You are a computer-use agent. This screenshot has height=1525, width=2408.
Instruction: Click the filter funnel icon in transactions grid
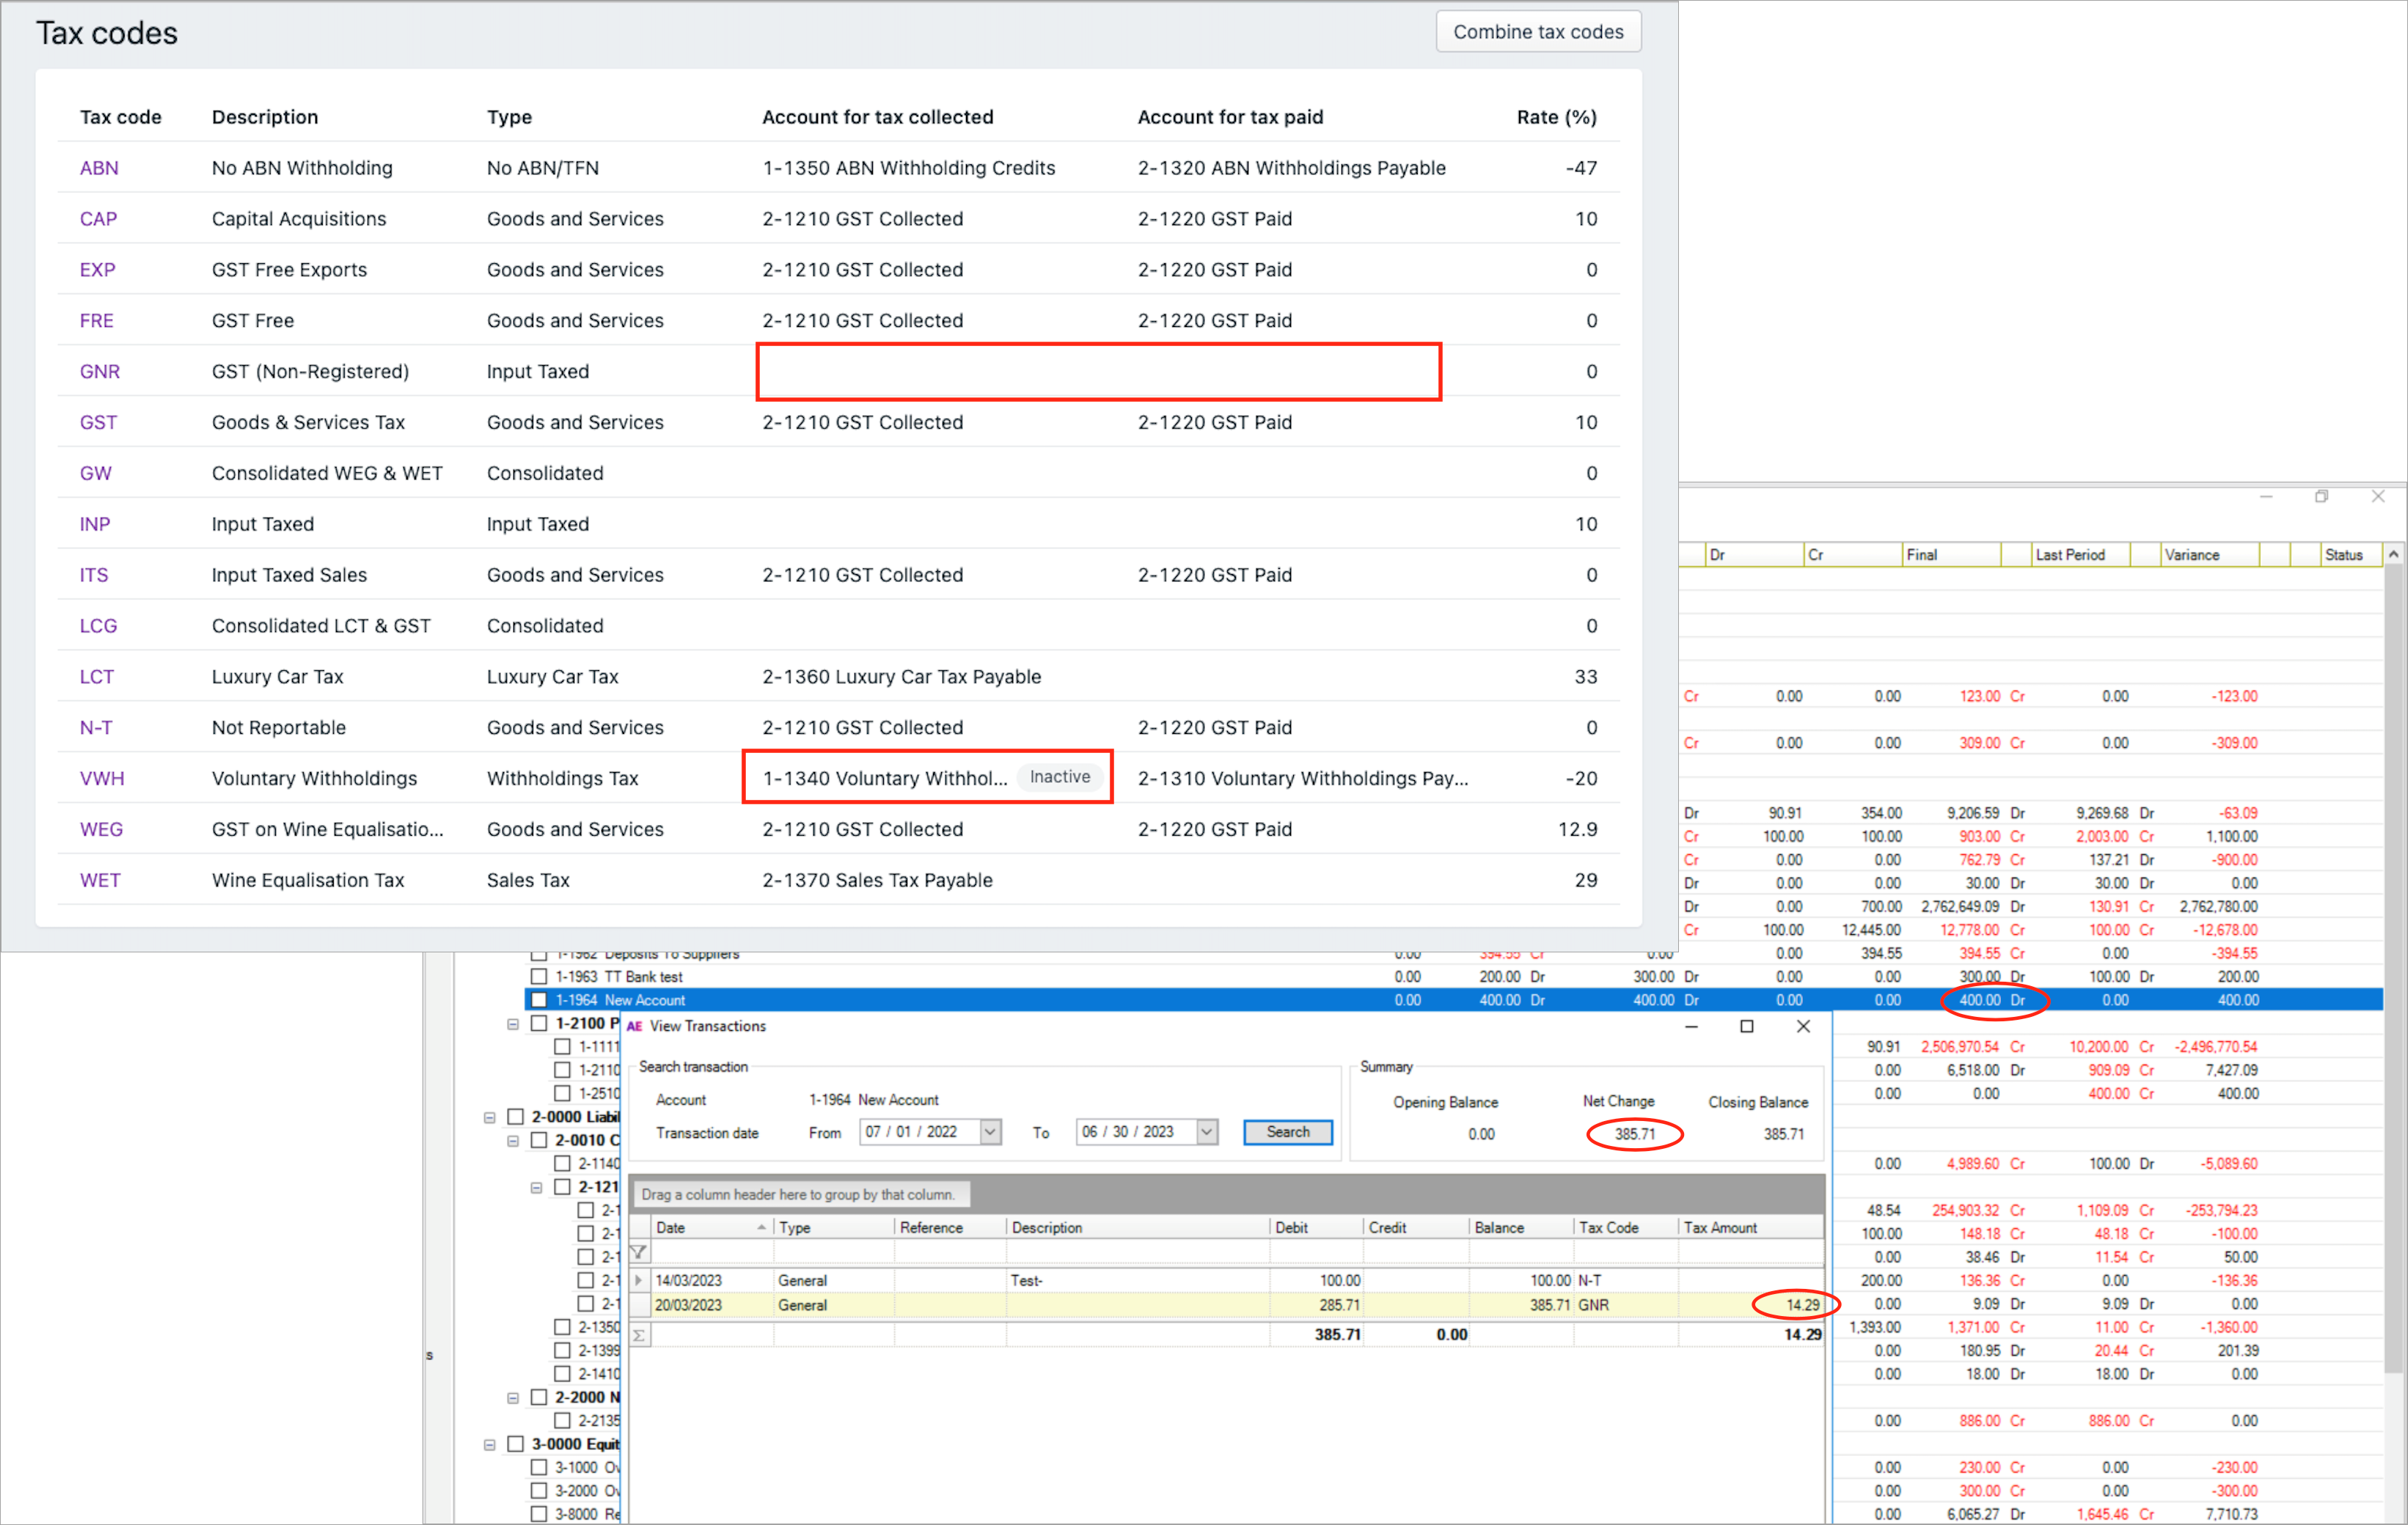click(x=639, y=1252)
